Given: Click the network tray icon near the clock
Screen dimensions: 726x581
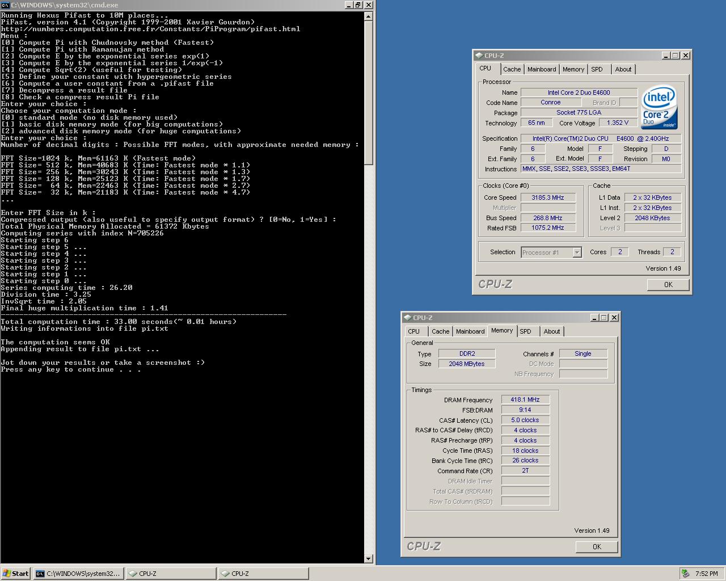Looking at the screenshot, I should click(x=686, y=574).
